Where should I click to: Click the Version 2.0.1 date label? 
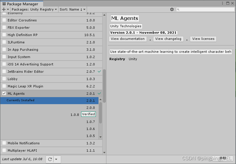[x=143, y=33]
